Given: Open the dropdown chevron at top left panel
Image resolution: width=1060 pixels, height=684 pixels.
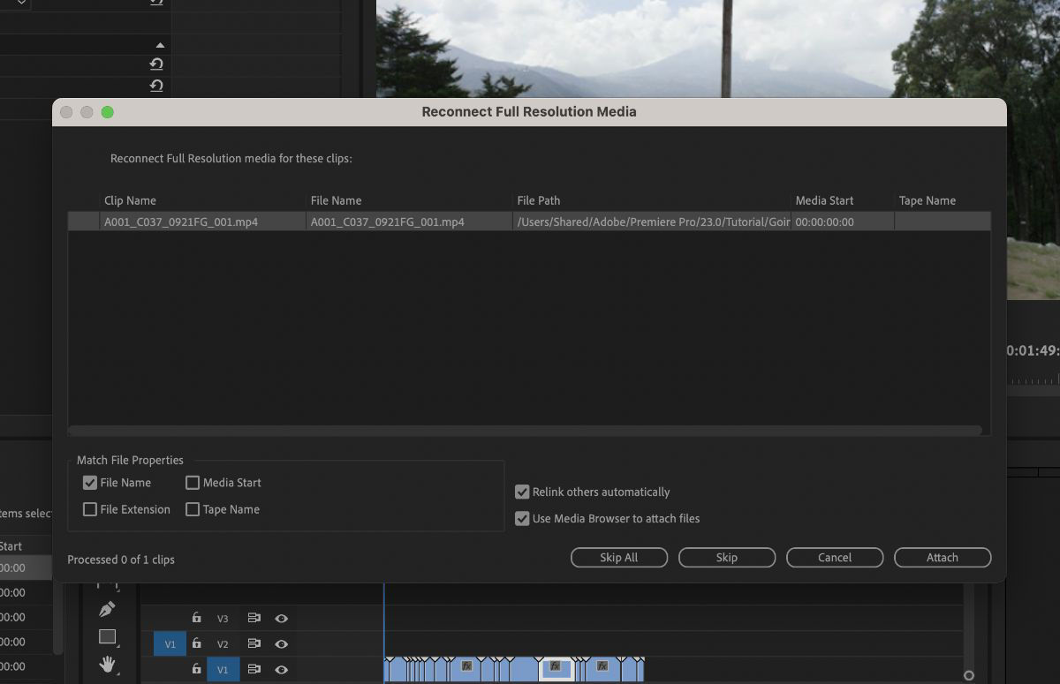Looking at the screenshot, I should coord(21,4).
